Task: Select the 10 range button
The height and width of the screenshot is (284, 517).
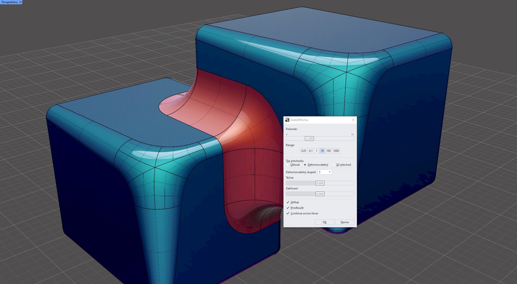Action: 322,151
